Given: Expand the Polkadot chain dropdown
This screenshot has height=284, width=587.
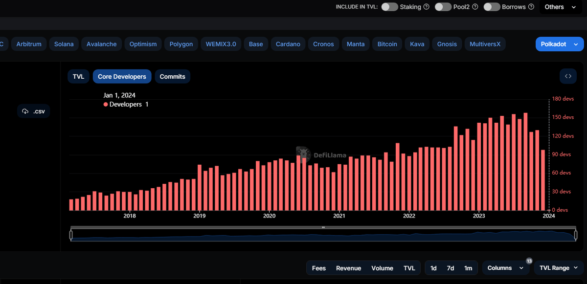Looking at the screenshot, I should tap(560, 44).
